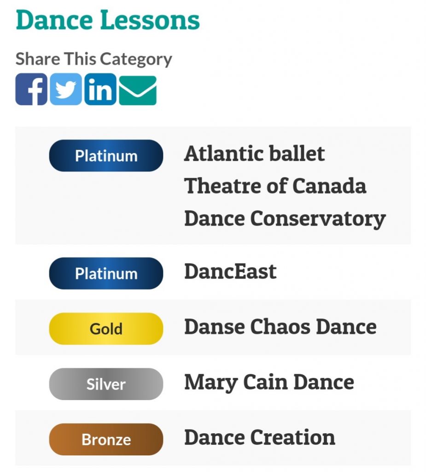Click the word 'Canada' in first listing
The width and height of the screenshot is (426, 472).
pyautogui.click(x=329, y=186)
